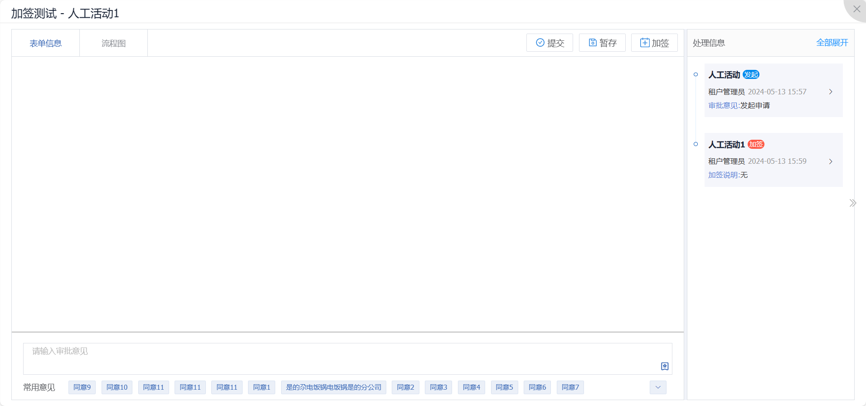The height and width of the screenshot is (406, 866).
Task: Select the 同意10 common opinion tag
Action: pos(117,387)
